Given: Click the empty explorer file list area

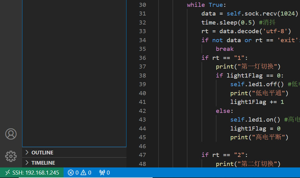Looking at the screenshot, I should click(74, 73).
